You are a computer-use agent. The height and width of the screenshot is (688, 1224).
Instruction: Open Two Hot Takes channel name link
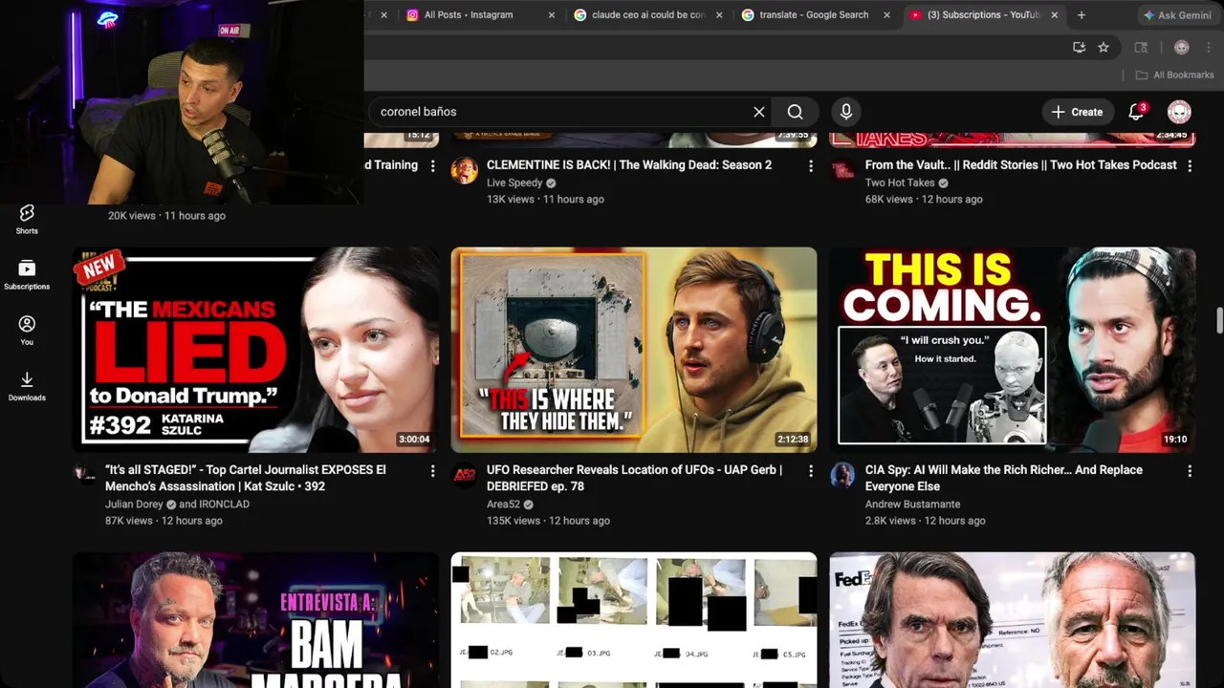[x=900, y=183]
